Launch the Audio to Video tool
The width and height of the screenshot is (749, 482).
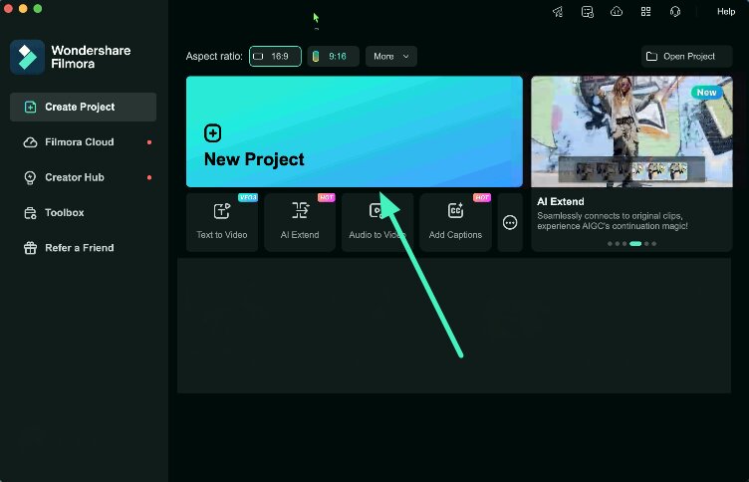[377, 223]
